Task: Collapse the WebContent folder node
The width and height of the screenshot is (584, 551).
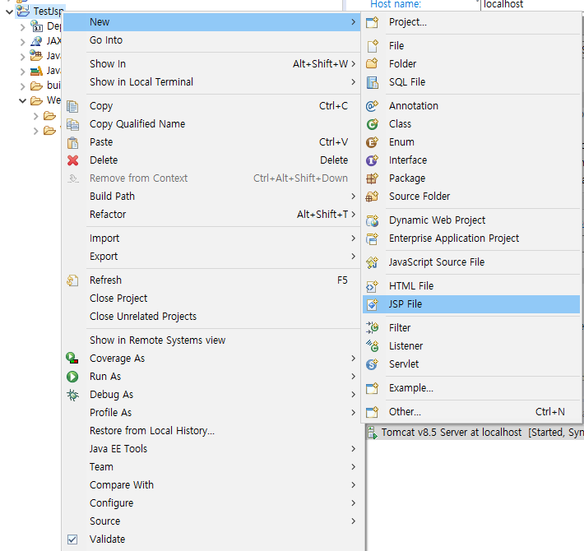Action: (23, 100)
